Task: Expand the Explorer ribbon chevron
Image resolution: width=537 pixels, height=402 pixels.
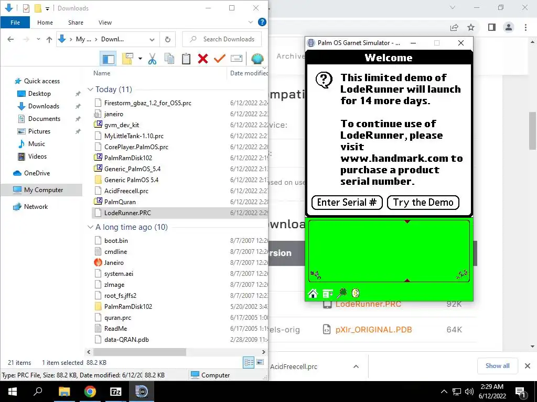Action: click(x=251, y=22)
